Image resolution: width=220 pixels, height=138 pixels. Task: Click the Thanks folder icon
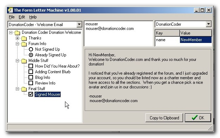(x=24, y=38)
